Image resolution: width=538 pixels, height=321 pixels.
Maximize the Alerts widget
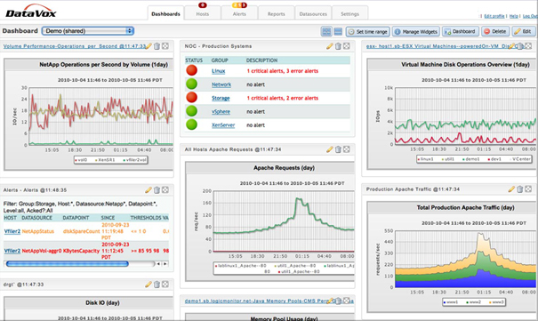click(165, 189)
